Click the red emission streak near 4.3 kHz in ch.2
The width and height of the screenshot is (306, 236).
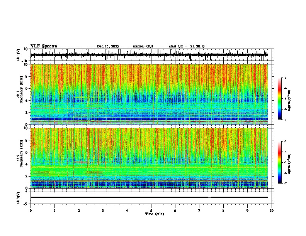pyautogui.click(x=81, y=162)
